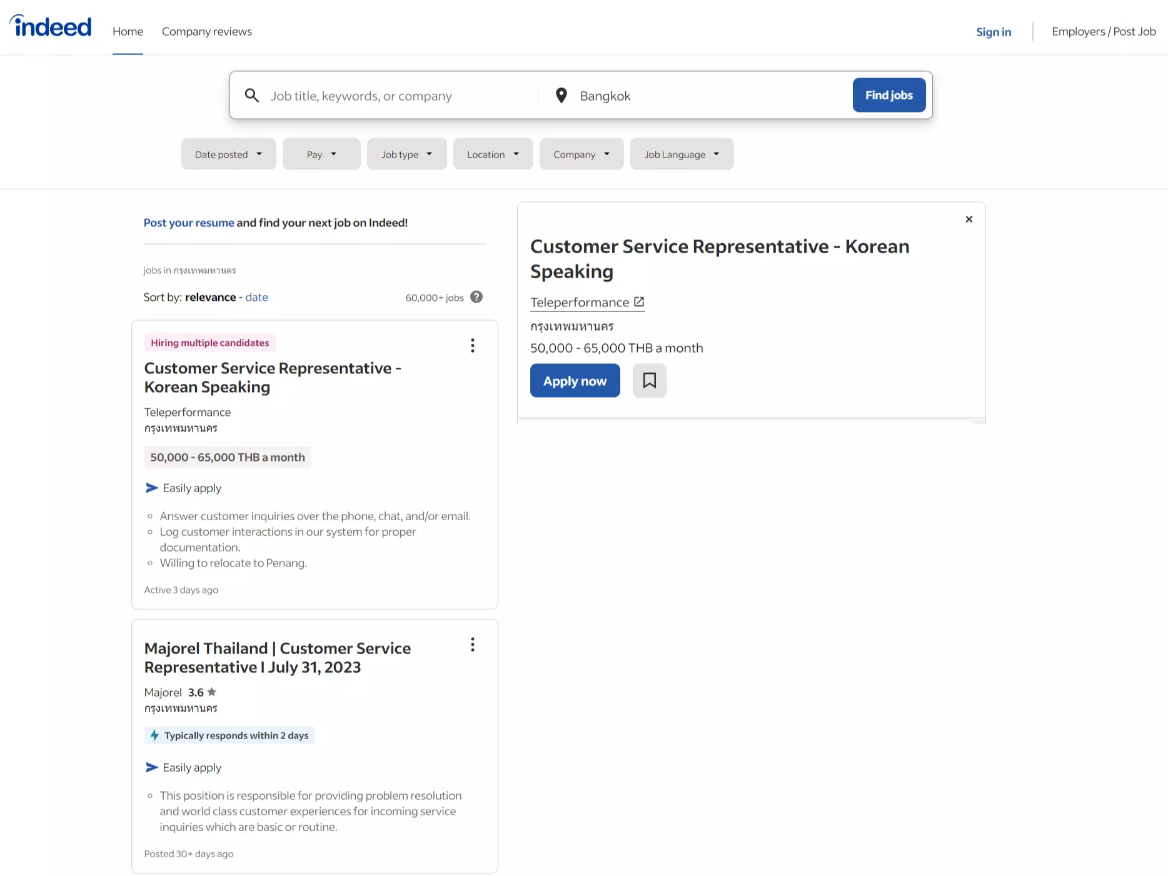Click the Apply now button
The height and width of the screenshot is (876, 1168).
(575, 381)
